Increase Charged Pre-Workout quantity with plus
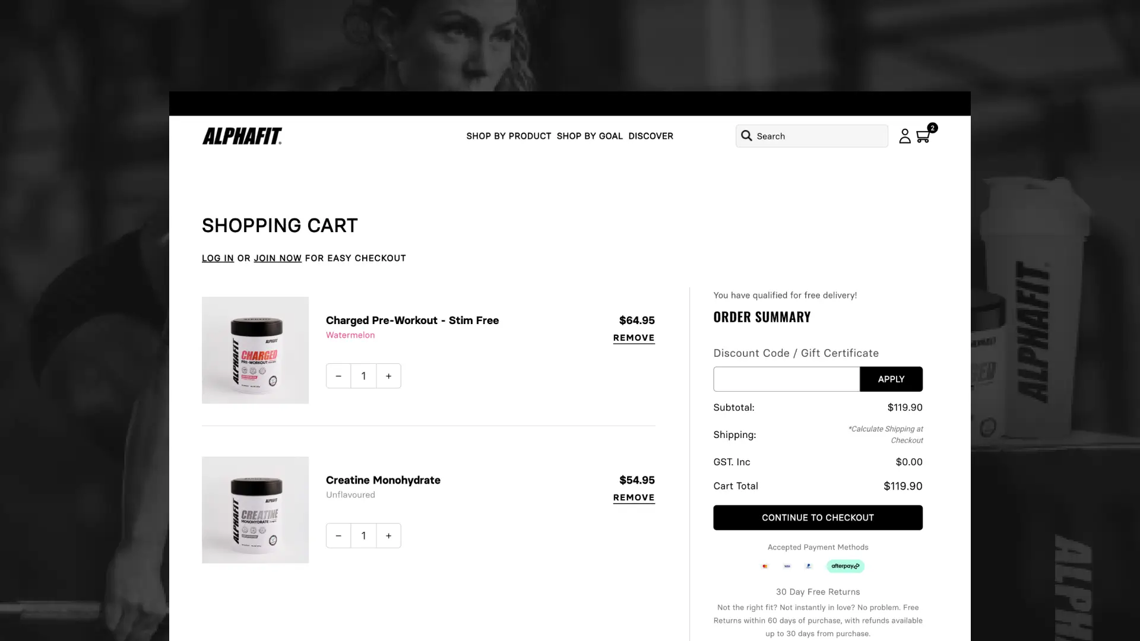The image size is (1140, 641). (388, 376)
